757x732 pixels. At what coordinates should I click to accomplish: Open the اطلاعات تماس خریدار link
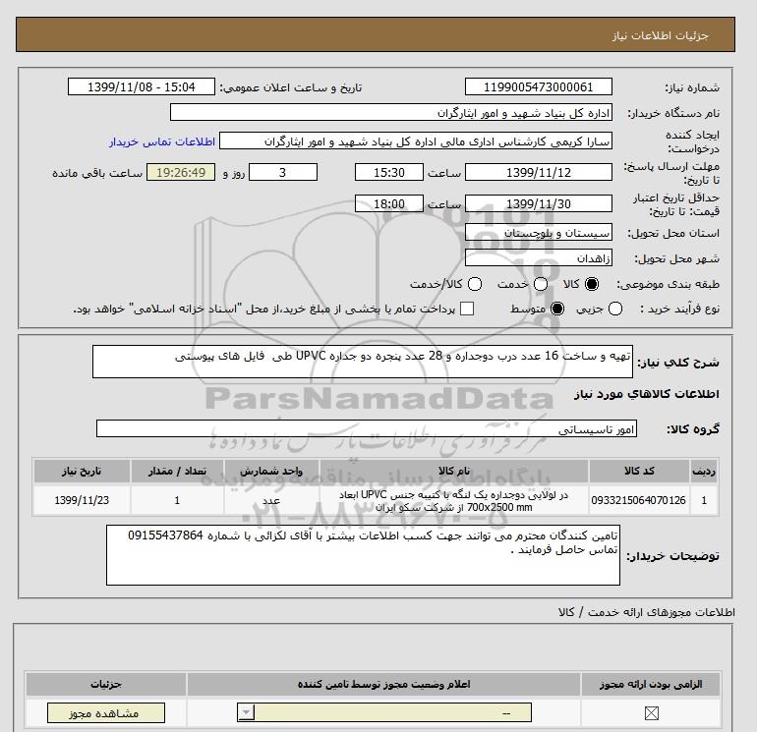(162, 141)
